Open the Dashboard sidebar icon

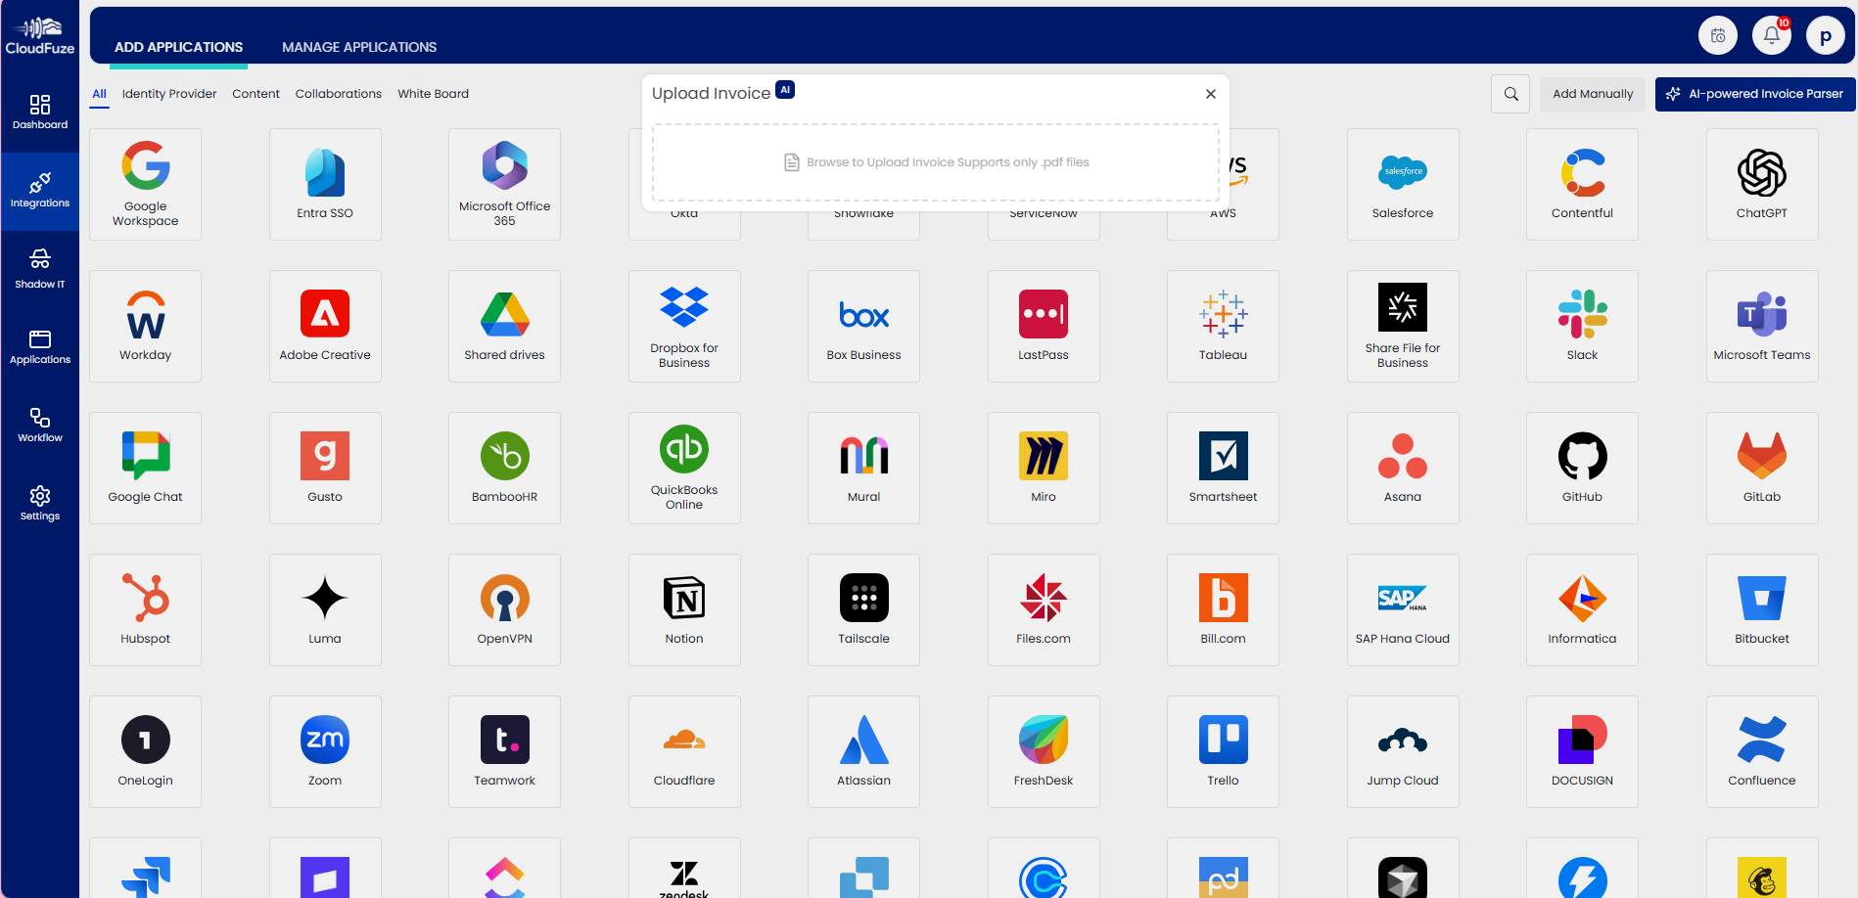tap(40, 112)
